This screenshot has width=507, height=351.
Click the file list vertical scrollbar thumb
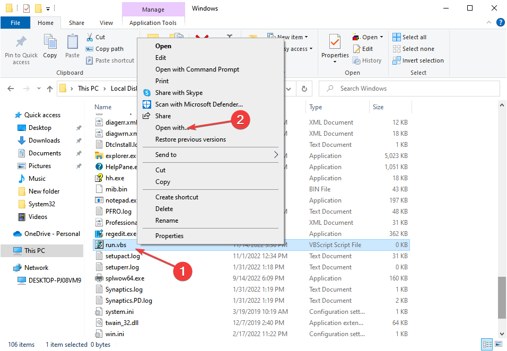coord(502,297)
